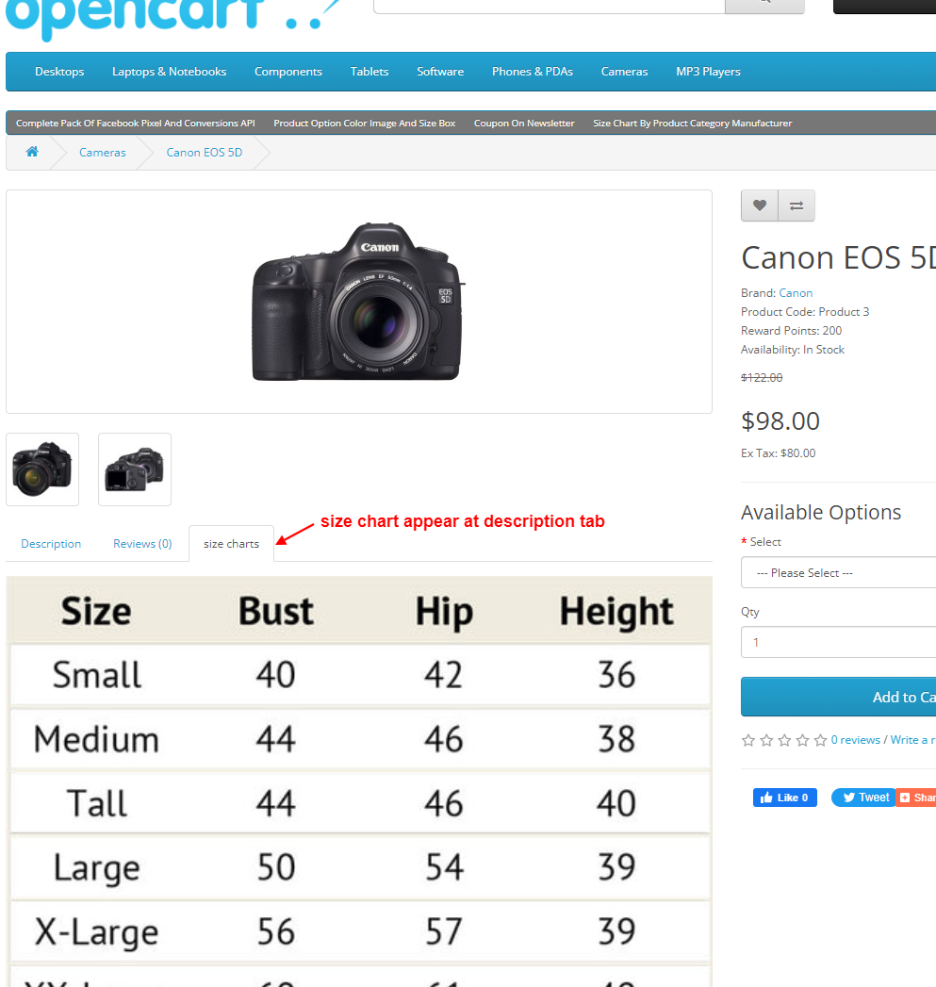Open the Canon brand link
Viewport: 936px width, 987px height.
coord(795,292)
